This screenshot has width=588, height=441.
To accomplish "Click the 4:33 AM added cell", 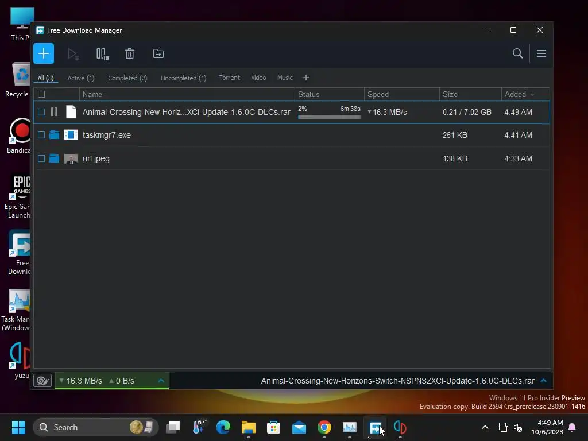I will (x=518, y=158).
